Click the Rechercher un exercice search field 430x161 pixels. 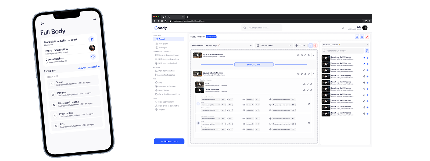click(343, 51)
